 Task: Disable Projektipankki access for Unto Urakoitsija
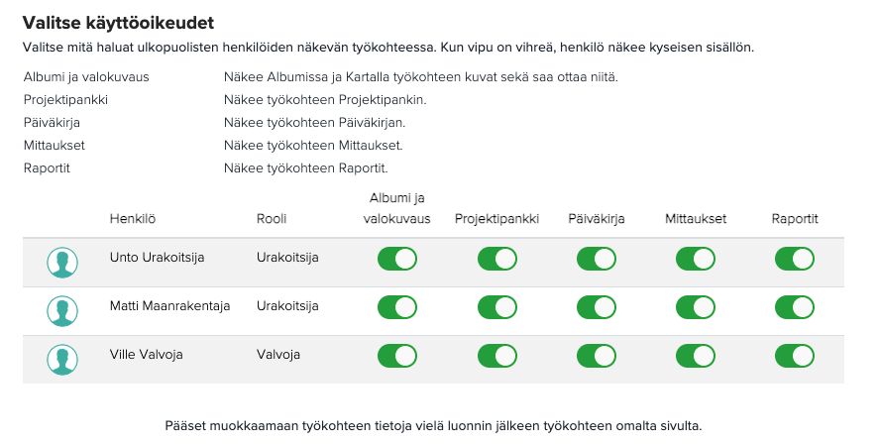click(x=497, y=259)
